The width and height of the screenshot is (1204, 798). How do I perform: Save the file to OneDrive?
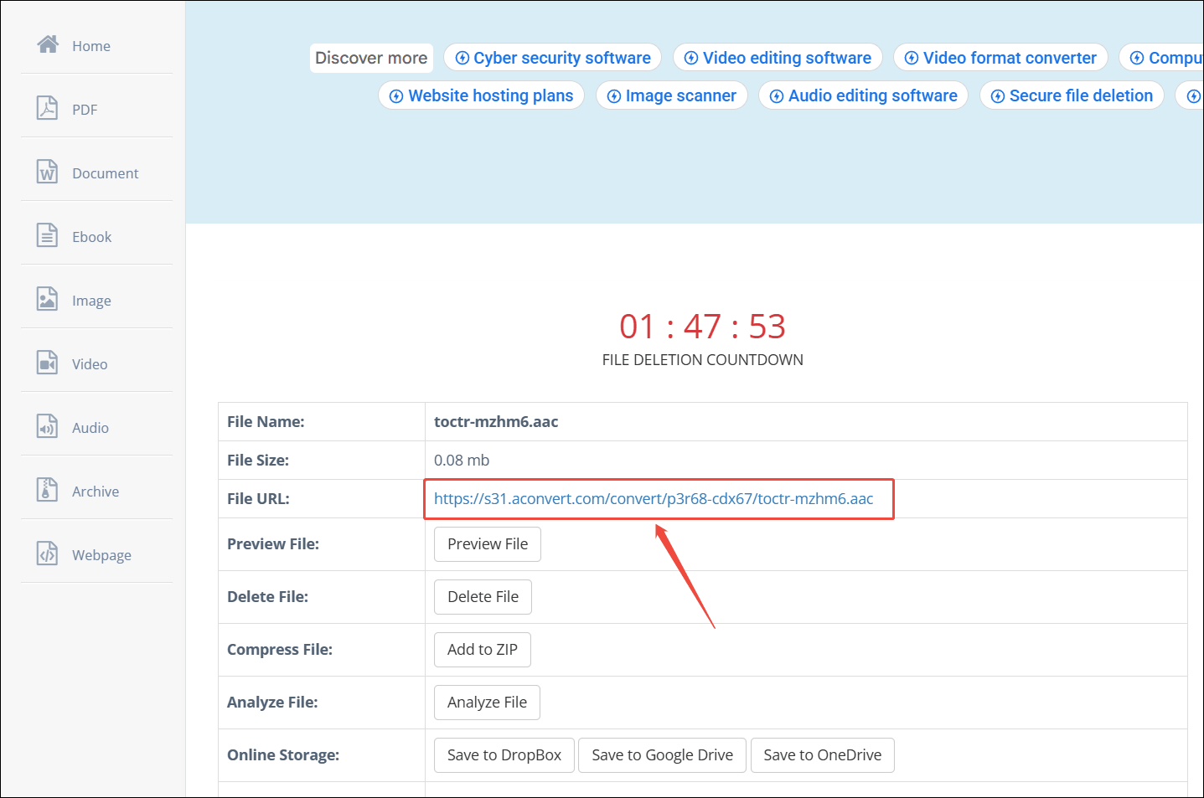(x=822, y=754)
